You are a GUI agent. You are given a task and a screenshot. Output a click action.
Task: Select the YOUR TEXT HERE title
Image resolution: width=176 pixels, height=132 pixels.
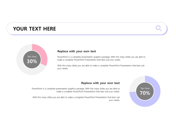coord(34,29)
